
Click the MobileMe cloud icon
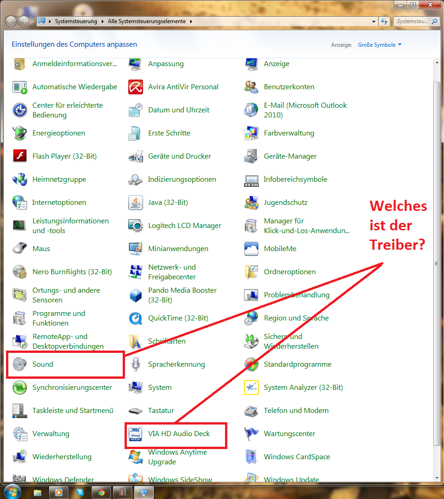(251, 248)
